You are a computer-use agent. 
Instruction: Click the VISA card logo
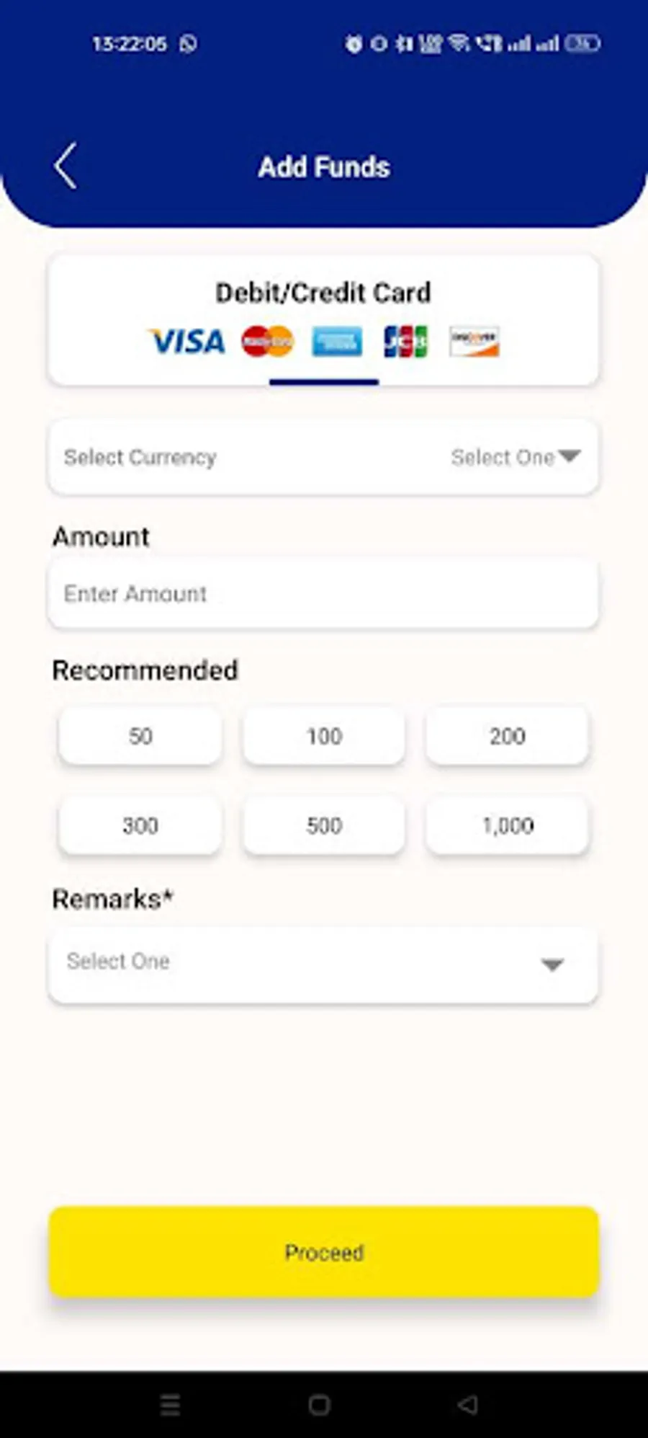[x=187, y=342]
